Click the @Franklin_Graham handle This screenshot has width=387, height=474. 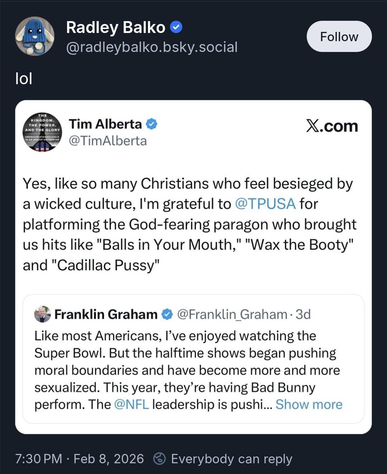click(232, 314)
